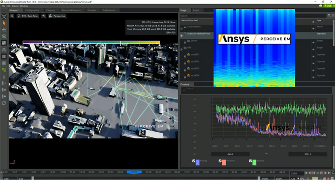Select the orange arrow selection tool
The image size is (335, 180).
pos(4,23)
